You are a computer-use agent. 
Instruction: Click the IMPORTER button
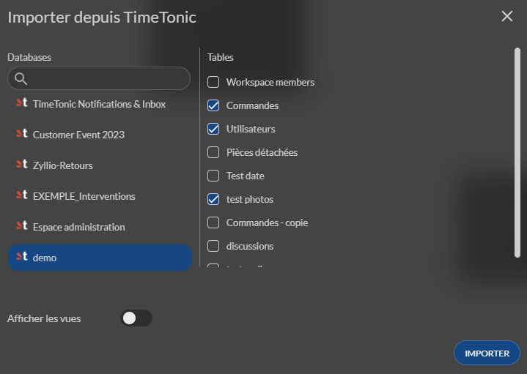pyautogui.click(x=487, y=354)
